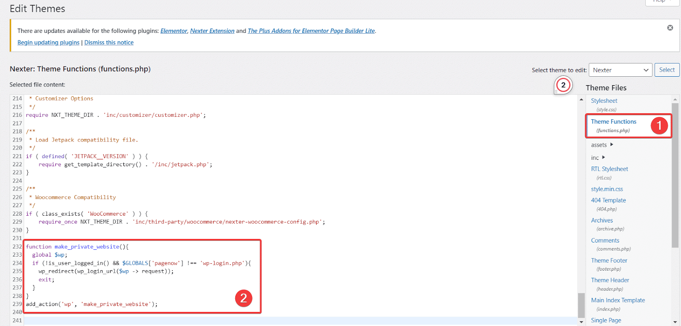This screenshot has width=681, height=326.
Task: Click the 'global $wp;' code line
Action: click(50, 255)
